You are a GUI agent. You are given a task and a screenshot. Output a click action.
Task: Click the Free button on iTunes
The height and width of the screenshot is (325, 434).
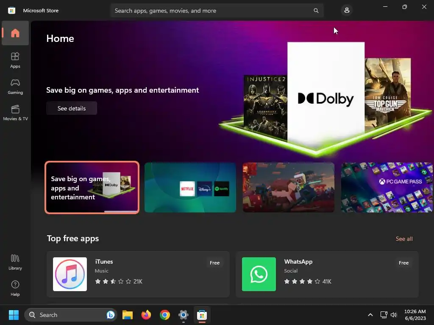pos(214,263)
